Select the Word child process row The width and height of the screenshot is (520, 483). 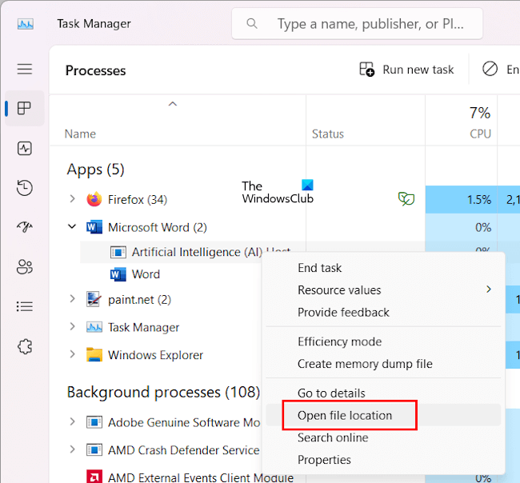[x=146, y=274]
